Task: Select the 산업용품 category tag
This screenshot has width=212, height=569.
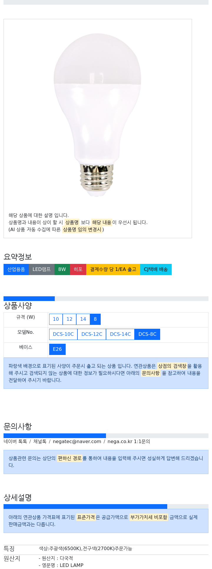Action: [x=16, y=269]
